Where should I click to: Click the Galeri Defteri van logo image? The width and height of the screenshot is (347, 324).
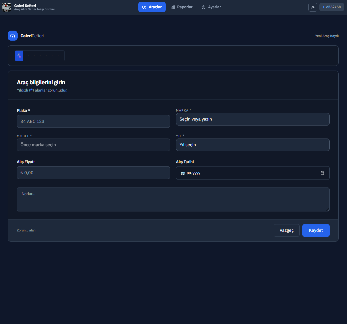[7, 7]
